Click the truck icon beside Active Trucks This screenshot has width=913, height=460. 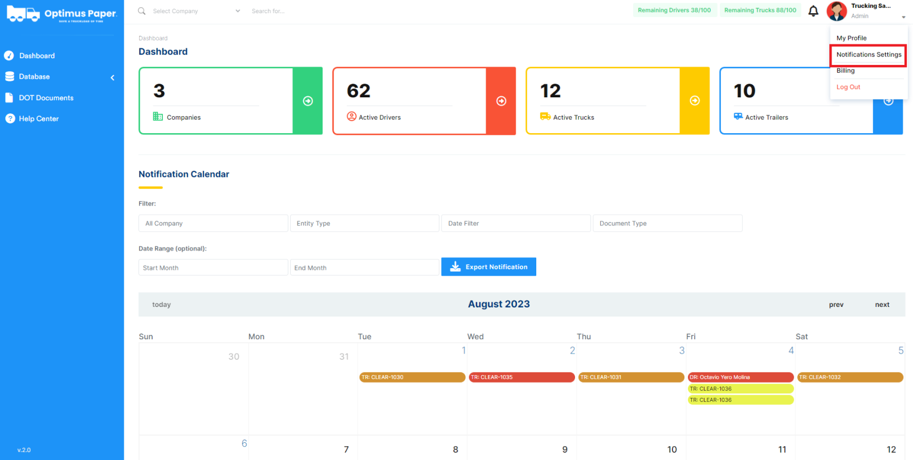pyautogui.click(x=545, y=117)
